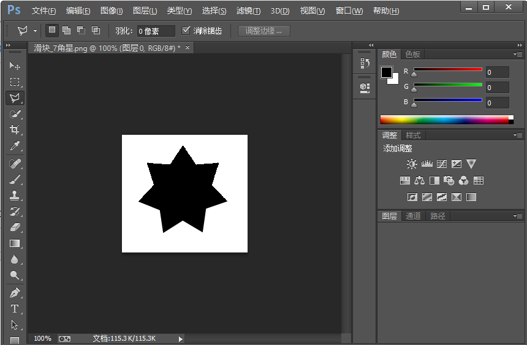Open the 滤镜(T) menu

pos(248,11)
